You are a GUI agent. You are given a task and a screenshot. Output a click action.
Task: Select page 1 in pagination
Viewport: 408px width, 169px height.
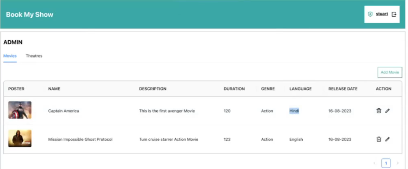386,163
